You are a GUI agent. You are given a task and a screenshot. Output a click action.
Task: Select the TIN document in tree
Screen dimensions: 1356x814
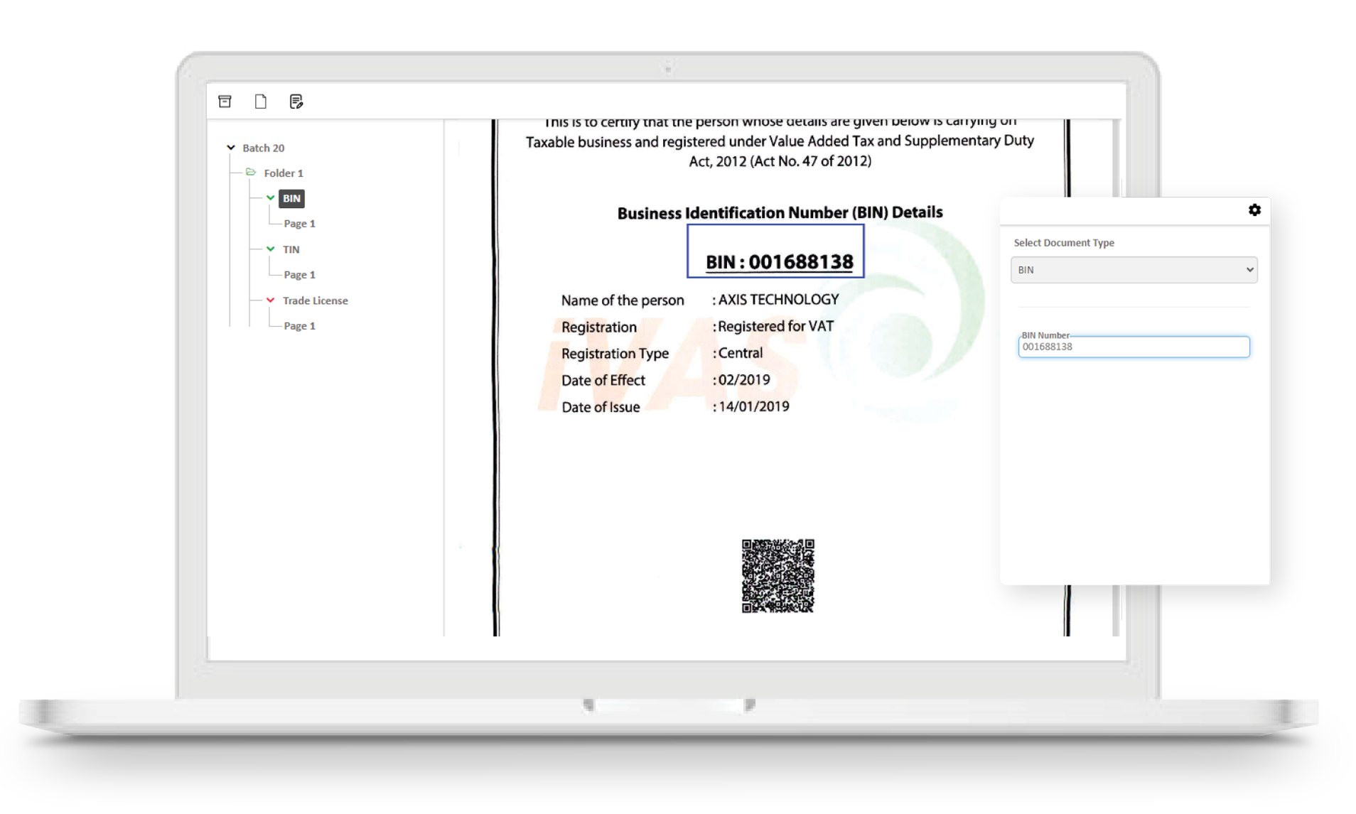291,249
